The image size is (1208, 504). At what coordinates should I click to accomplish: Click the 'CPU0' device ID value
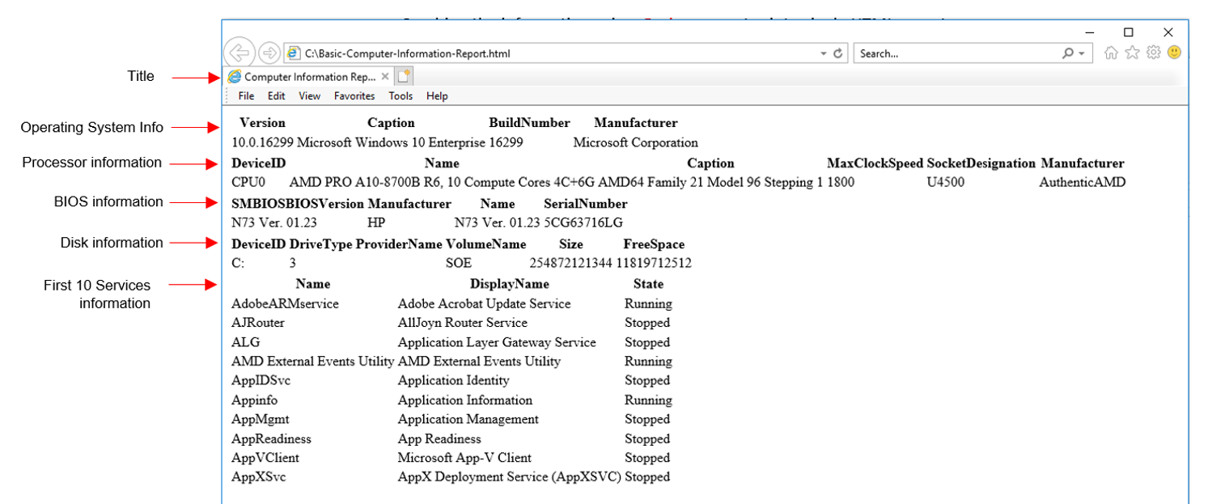248,183
